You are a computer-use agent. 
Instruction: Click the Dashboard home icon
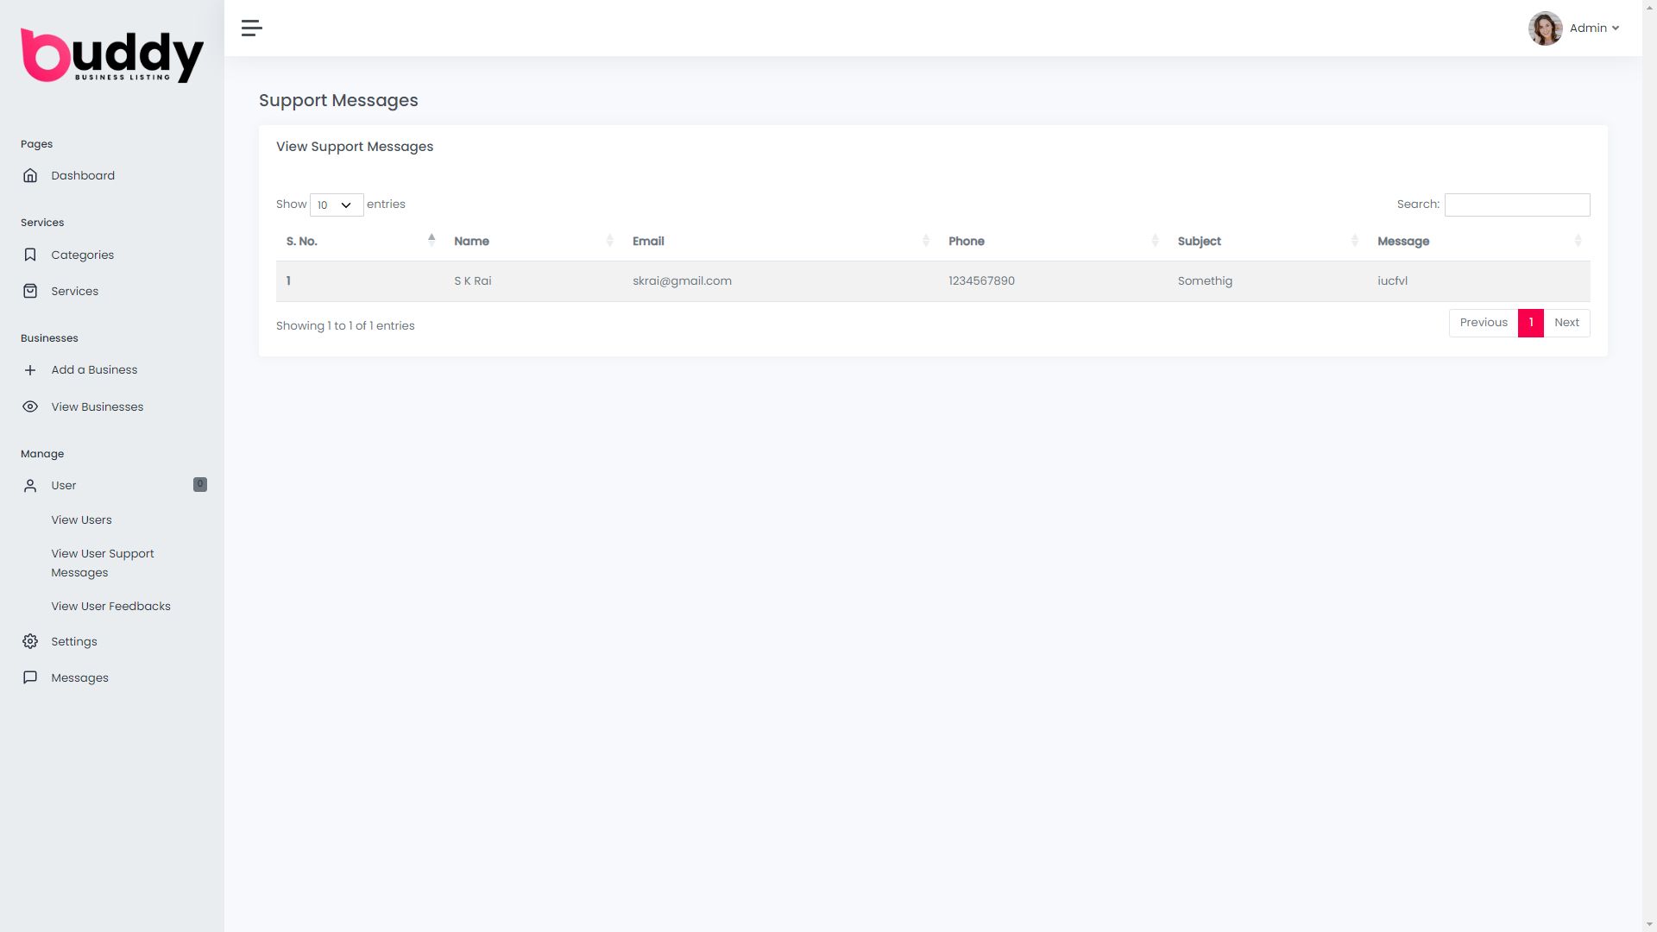[x=30, y=176]
